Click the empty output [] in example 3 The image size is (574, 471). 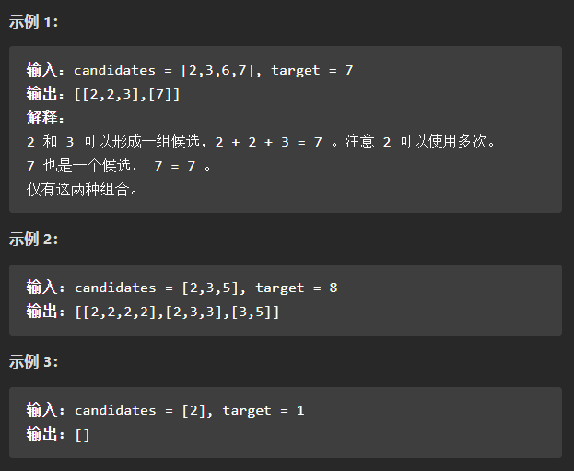pos(82,435)
